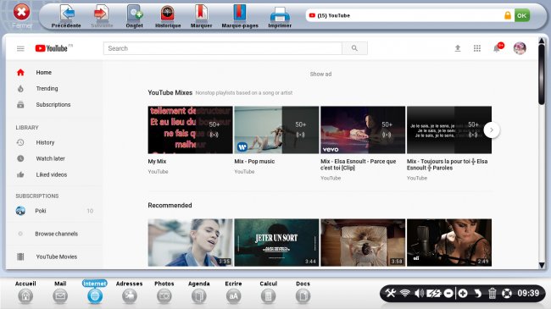Click the lifebuoy help icon in tray

click(507, 293)
